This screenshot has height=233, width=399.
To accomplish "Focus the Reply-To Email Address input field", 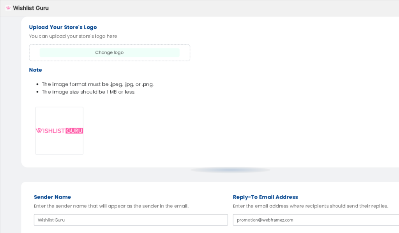I will [x=316, y=220].
